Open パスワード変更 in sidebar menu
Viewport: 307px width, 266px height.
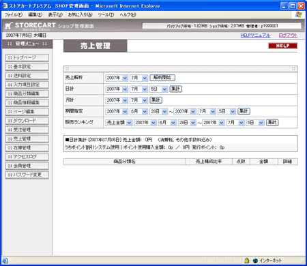pyautogui.click(x=27, y=175)
